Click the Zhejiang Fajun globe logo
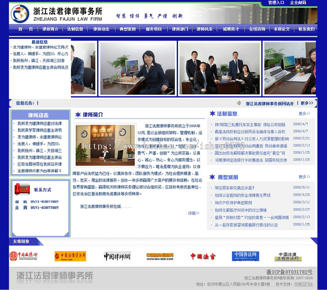 21,13
